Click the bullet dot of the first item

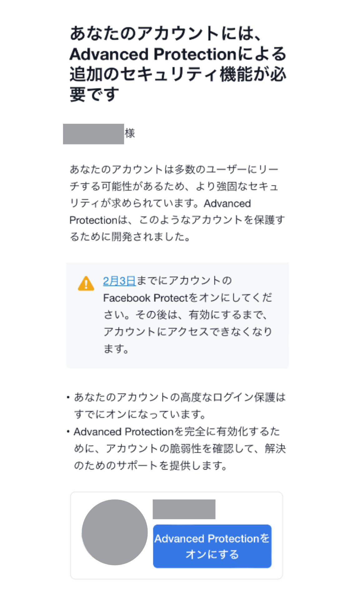[x=68, y=397]
